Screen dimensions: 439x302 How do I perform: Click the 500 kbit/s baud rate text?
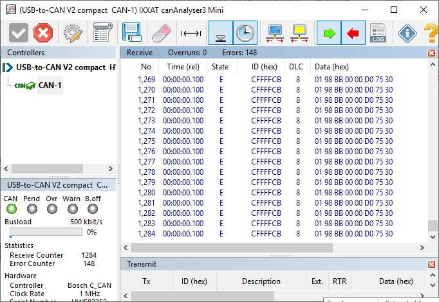pyautogui.click(x=86, y=222)
